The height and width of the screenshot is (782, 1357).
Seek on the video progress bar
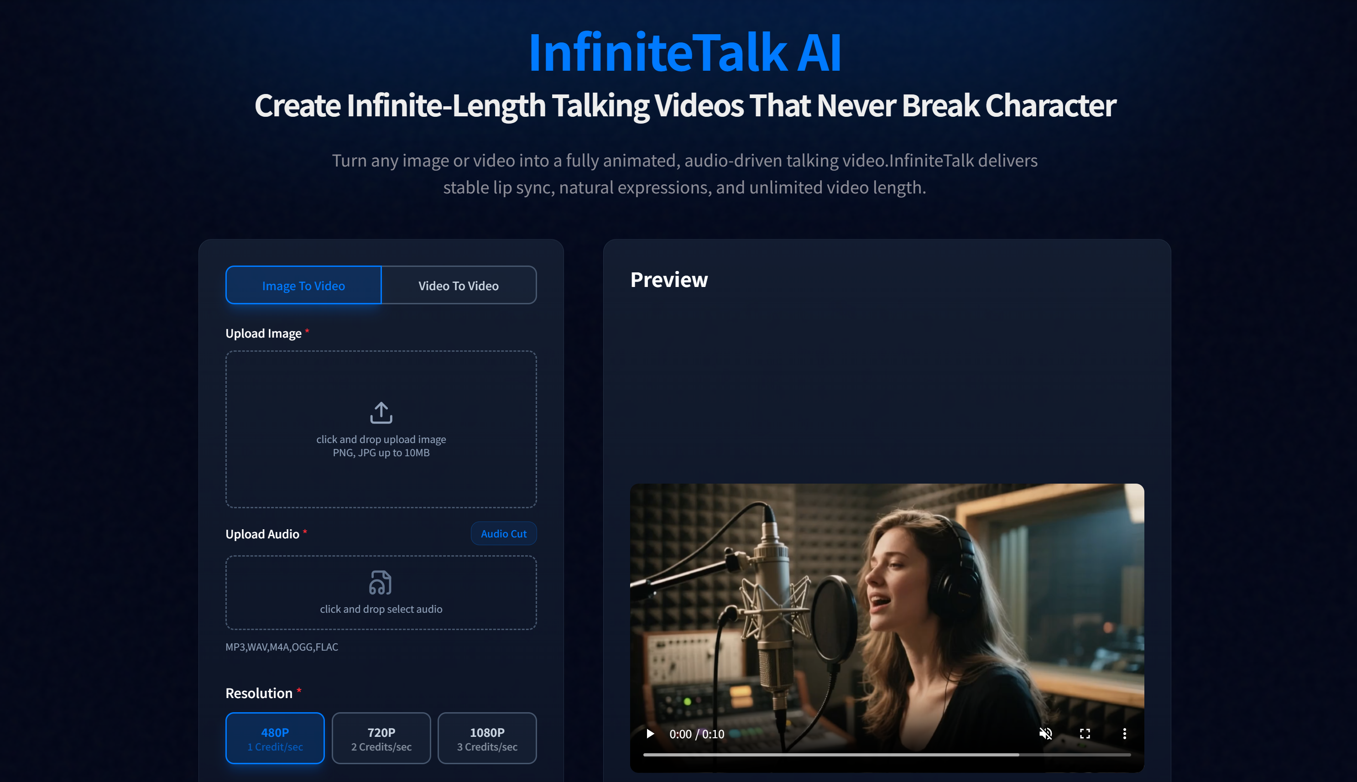[887, 755]
